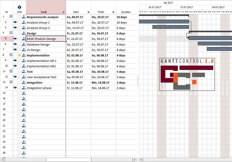Toggle the info checkbox in Implementation GR2 row

point(19,66)
